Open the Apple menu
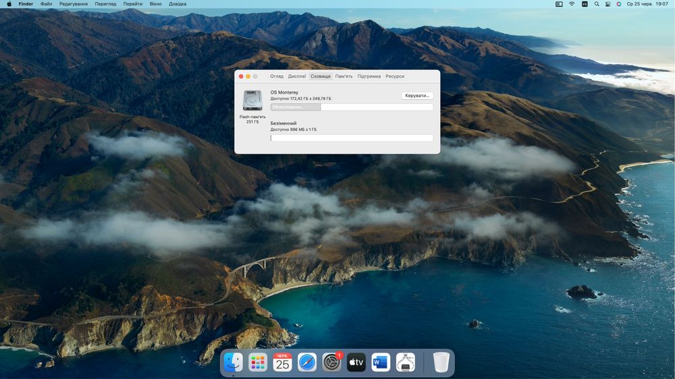Image resolution: width=675 pixels, height=379 pixels. (x=9, y=4)
